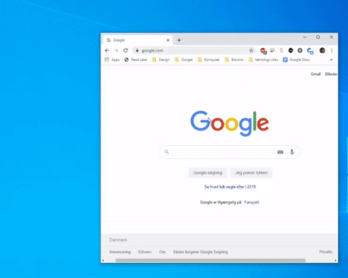Open the Chrome three-dot menu
This screenshot has width=348, height=278.
click(332, 50)
